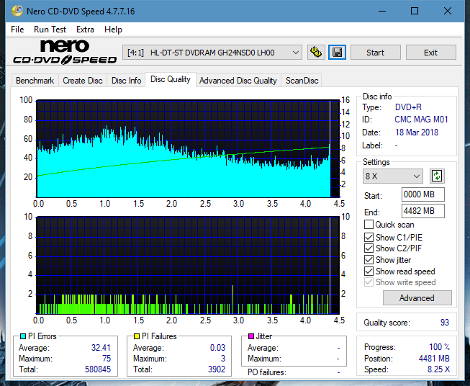Close the Nero CD-DVD Speed window
Screen dimensions: 470x386
pyautogui.click(x=448, y=11)
